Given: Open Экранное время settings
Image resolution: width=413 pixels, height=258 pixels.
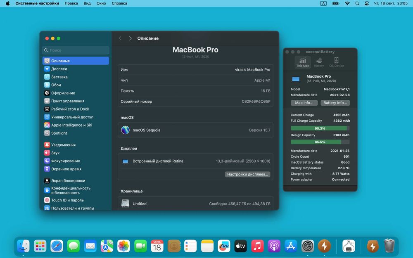Looking at the screenshot, I should click(x=76, y=169).
